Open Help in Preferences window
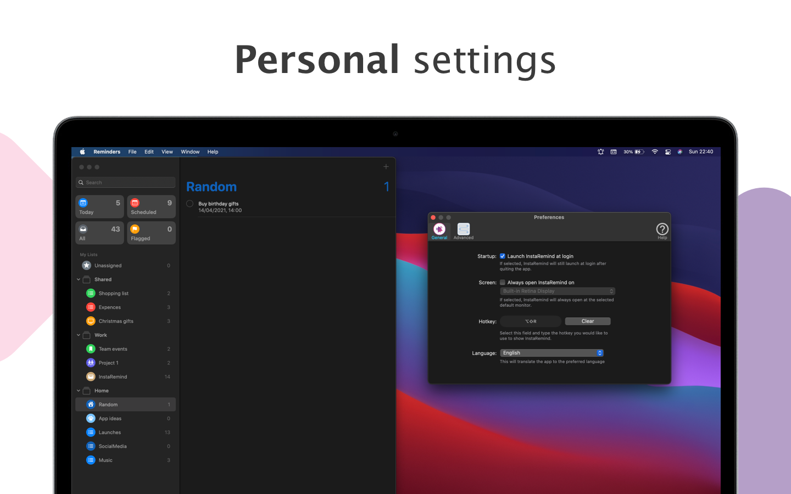The height and width of the screenshot is (494, 791). (x=662, y=231)
